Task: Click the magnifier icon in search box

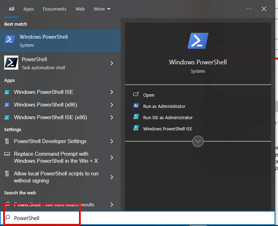Action: [7, 218]
